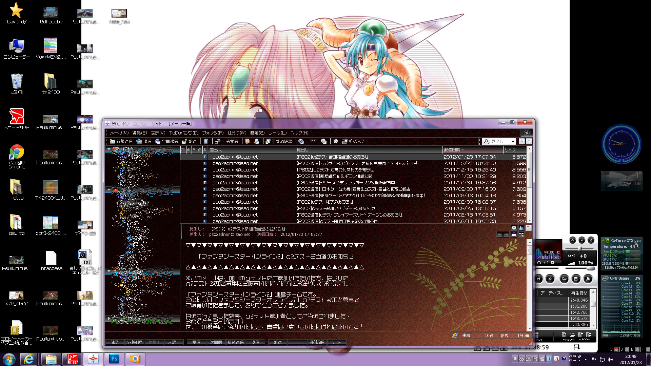Click Photoshop icon on the taskbar
The width and height of the screenshot is (651, 366).
tap(114, 359)
